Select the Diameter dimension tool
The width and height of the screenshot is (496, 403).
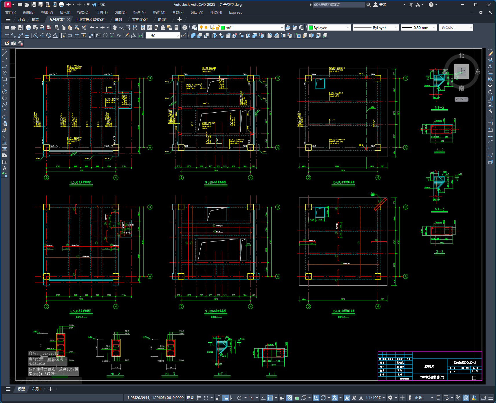click(49, 35)
